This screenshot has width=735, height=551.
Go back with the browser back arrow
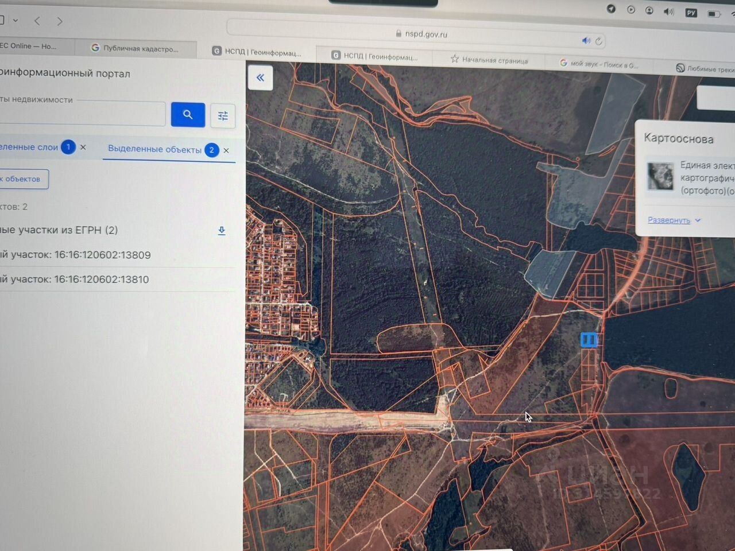pos(37,21)
